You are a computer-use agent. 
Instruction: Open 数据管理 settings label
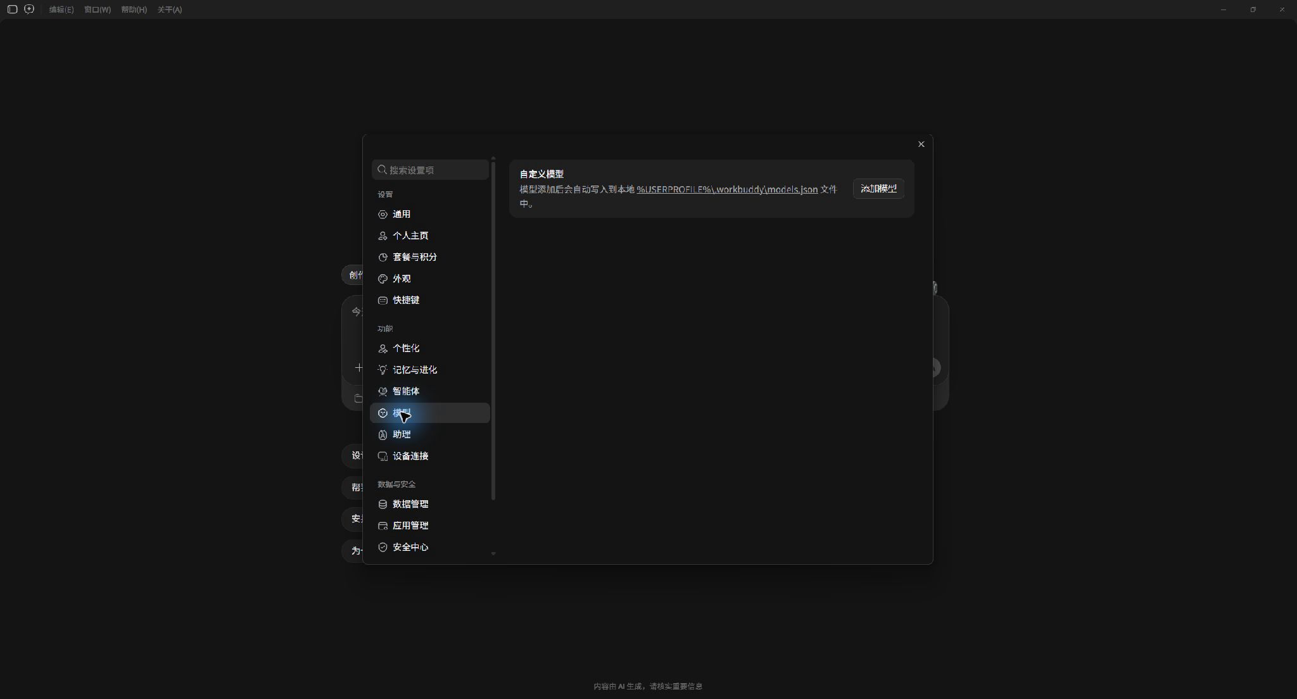click(410, 504)
